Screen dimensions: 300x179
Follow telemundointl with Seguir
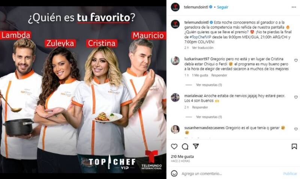(222, 7)
